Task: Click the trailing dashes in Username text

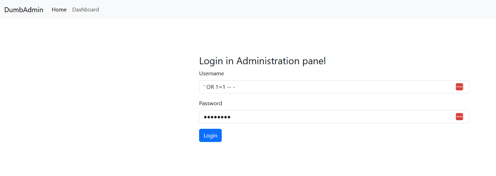Action: coord(231,87)
